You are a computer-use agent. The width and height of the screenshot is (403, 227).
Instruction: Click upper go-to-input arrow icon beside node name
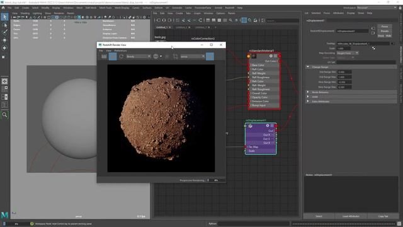[373, 28]
